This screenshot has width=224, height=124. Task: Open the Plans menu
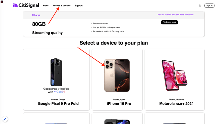[x=46, y=6]
